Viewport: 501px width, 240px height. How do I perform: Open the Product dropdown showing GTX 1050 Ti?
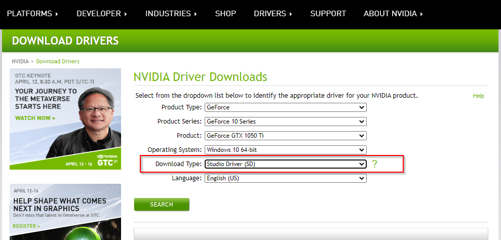(286, 136)
